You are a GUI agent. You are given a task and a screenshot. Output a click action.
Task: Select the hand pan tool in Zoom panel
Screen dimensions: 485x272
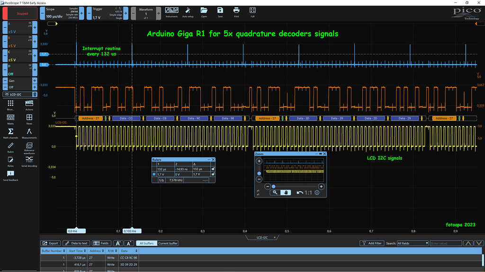(x=286, y=193)
